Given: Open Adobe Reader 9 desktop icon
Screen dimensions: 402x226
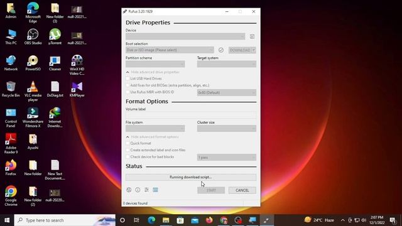Looking at the screenshot, I should tap(11, 144).
